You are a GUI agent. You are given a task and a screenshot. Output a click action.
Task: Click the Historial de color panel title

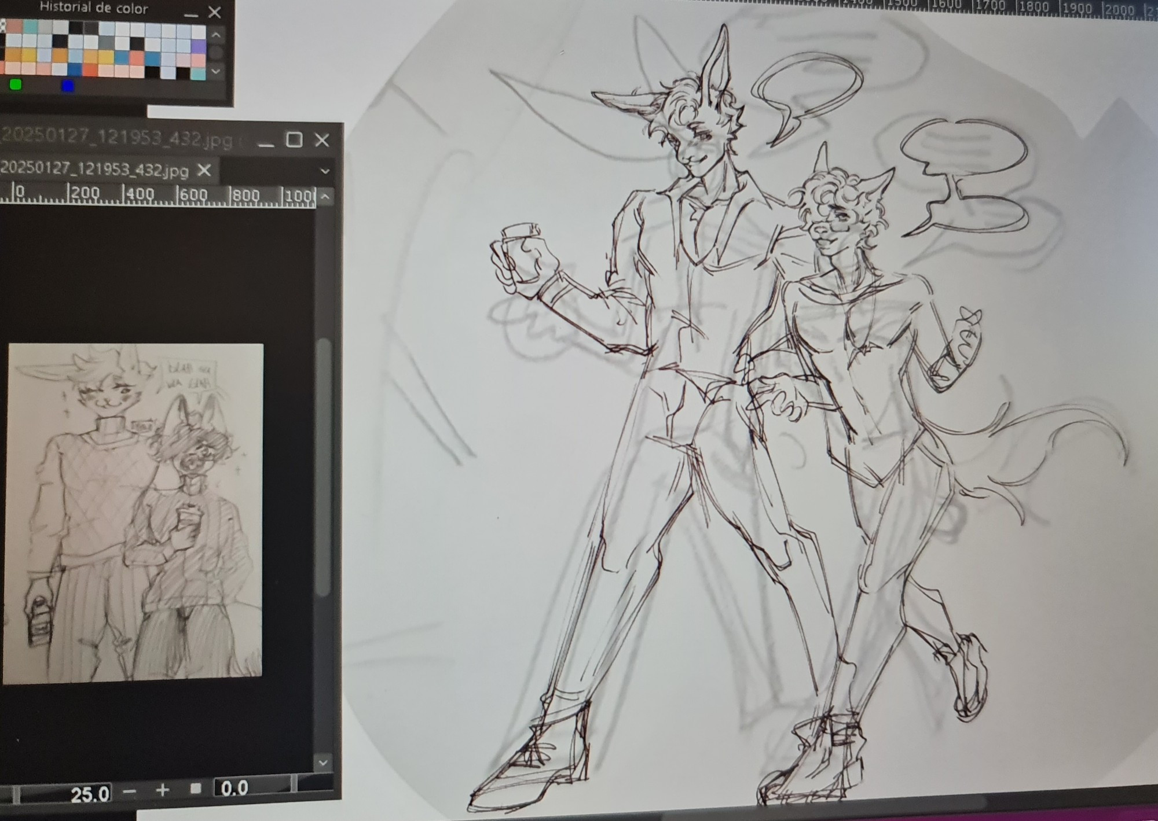pyautogui.click(x=94, y=8)
